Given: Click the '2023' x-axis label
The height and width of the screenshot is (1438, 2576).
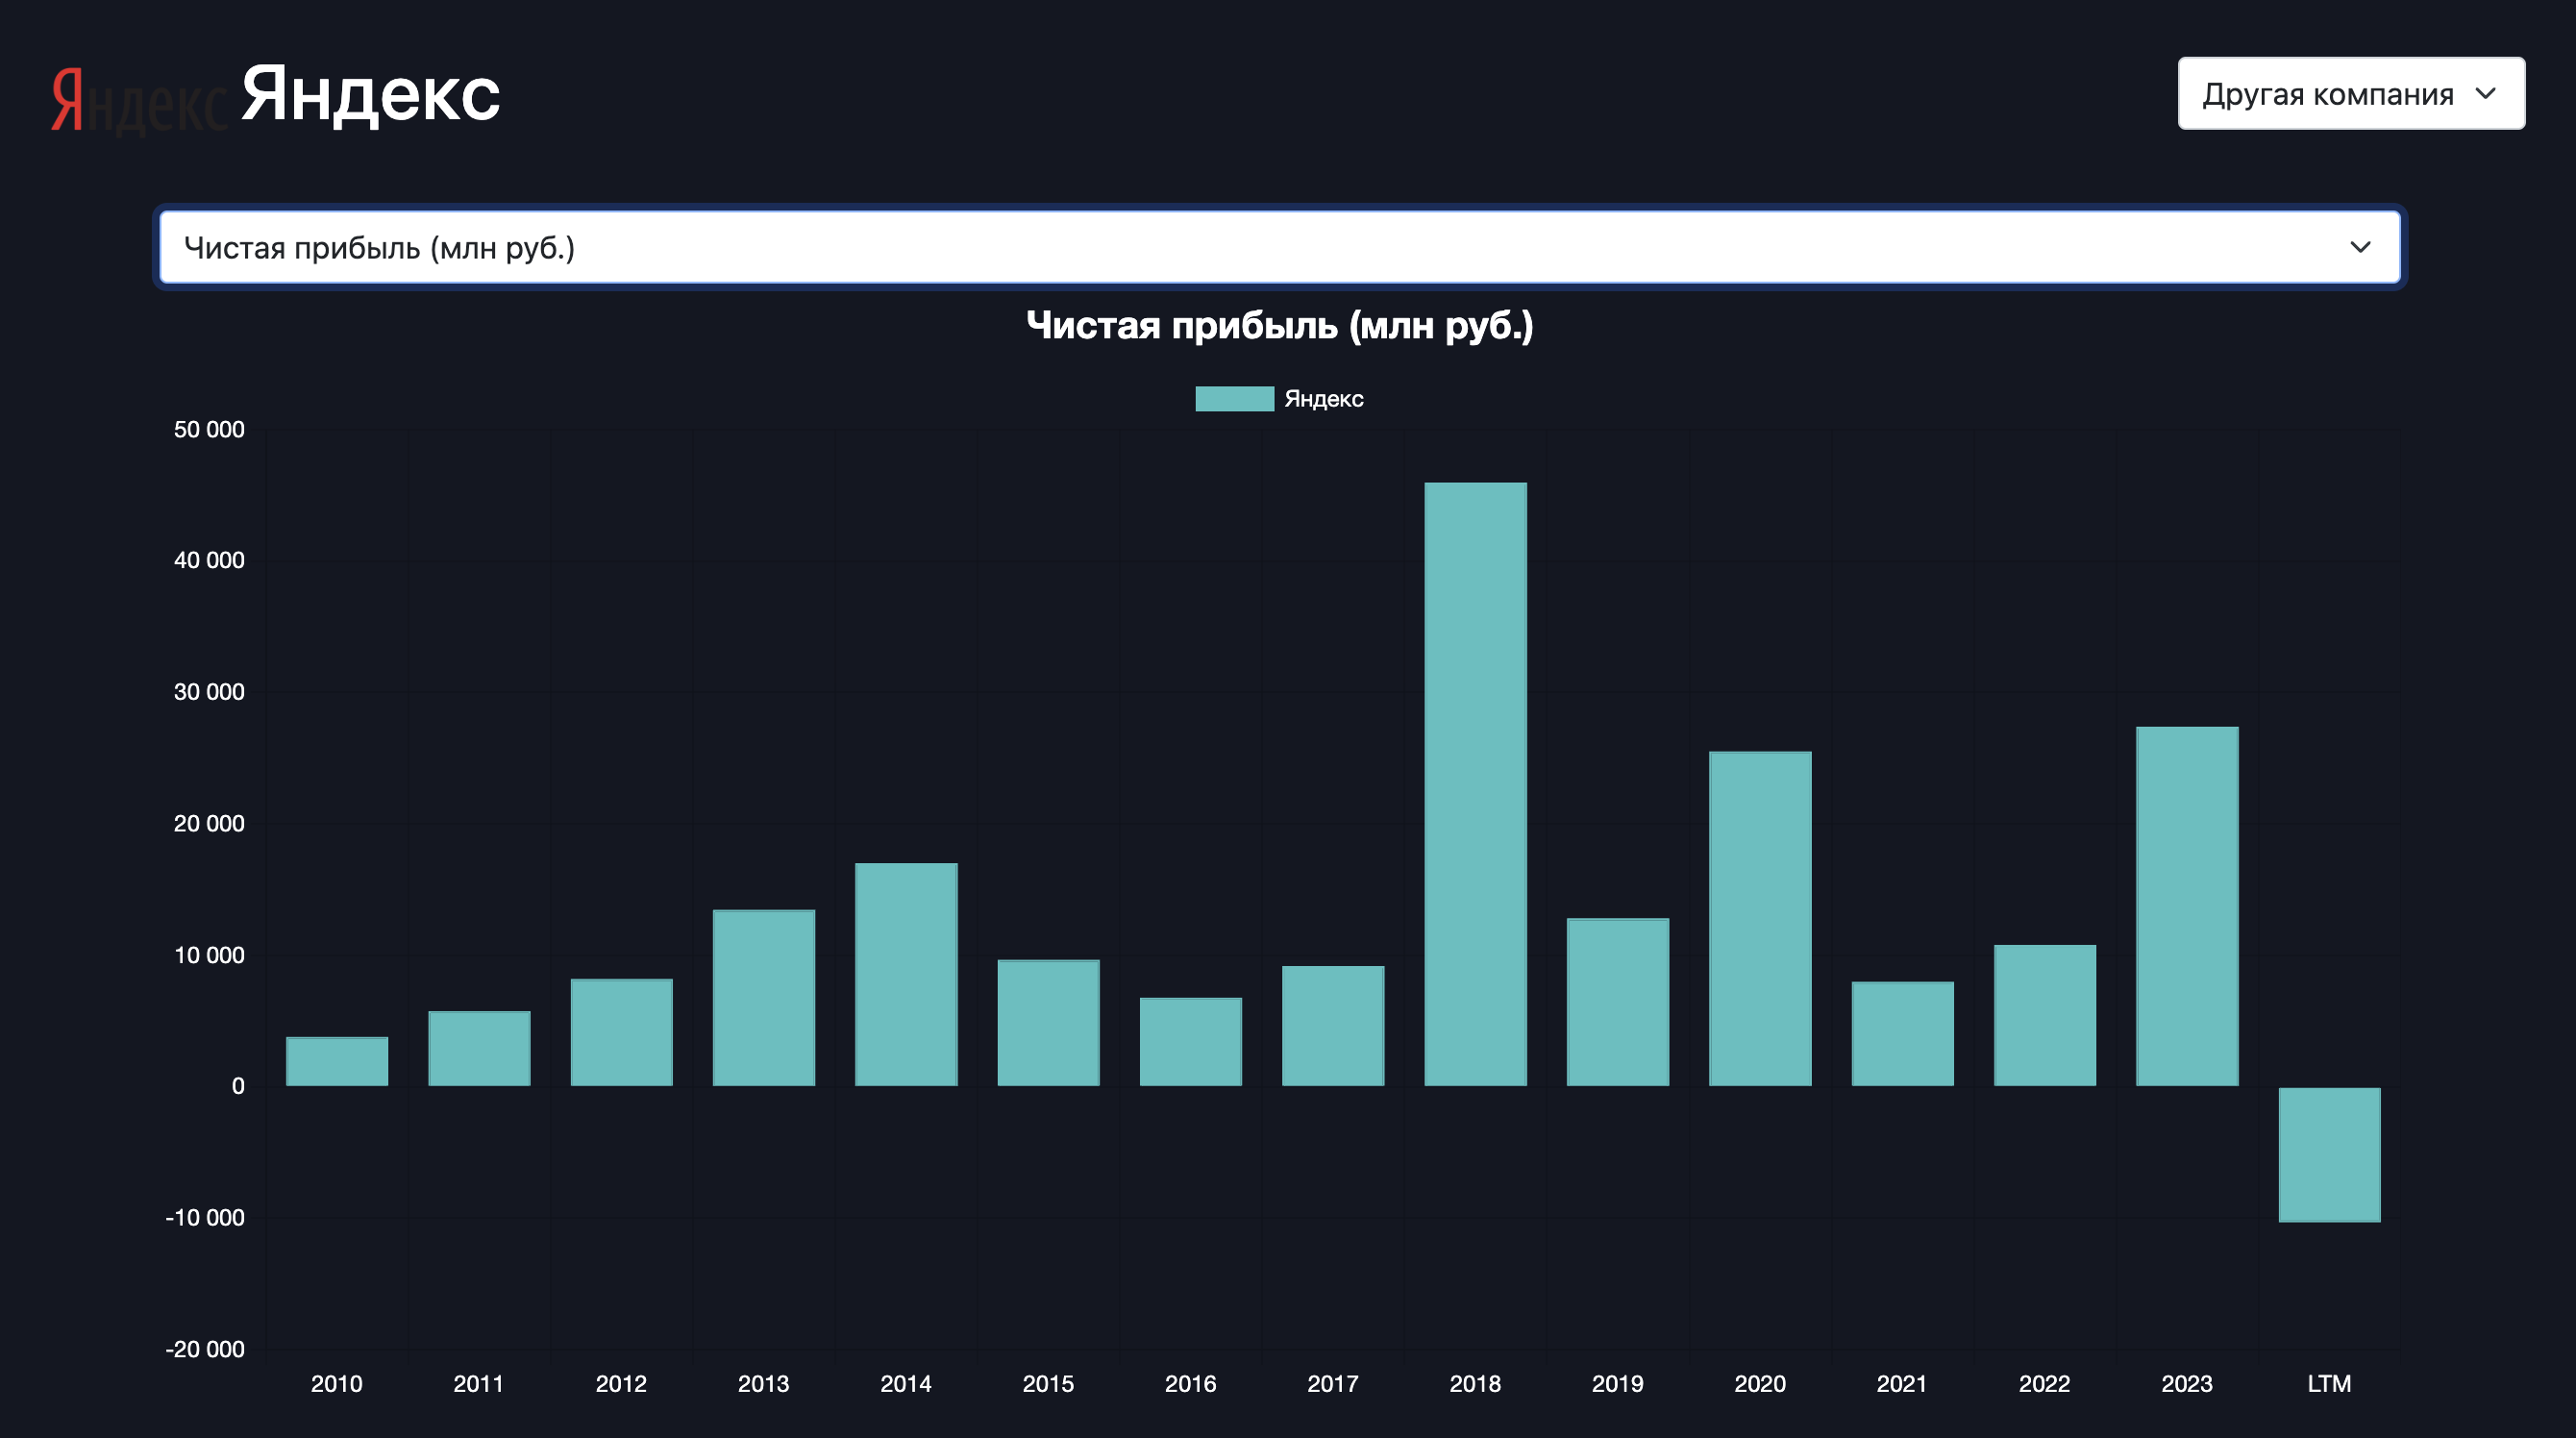Looking at the screenshot, I should click(2187, 1384).
